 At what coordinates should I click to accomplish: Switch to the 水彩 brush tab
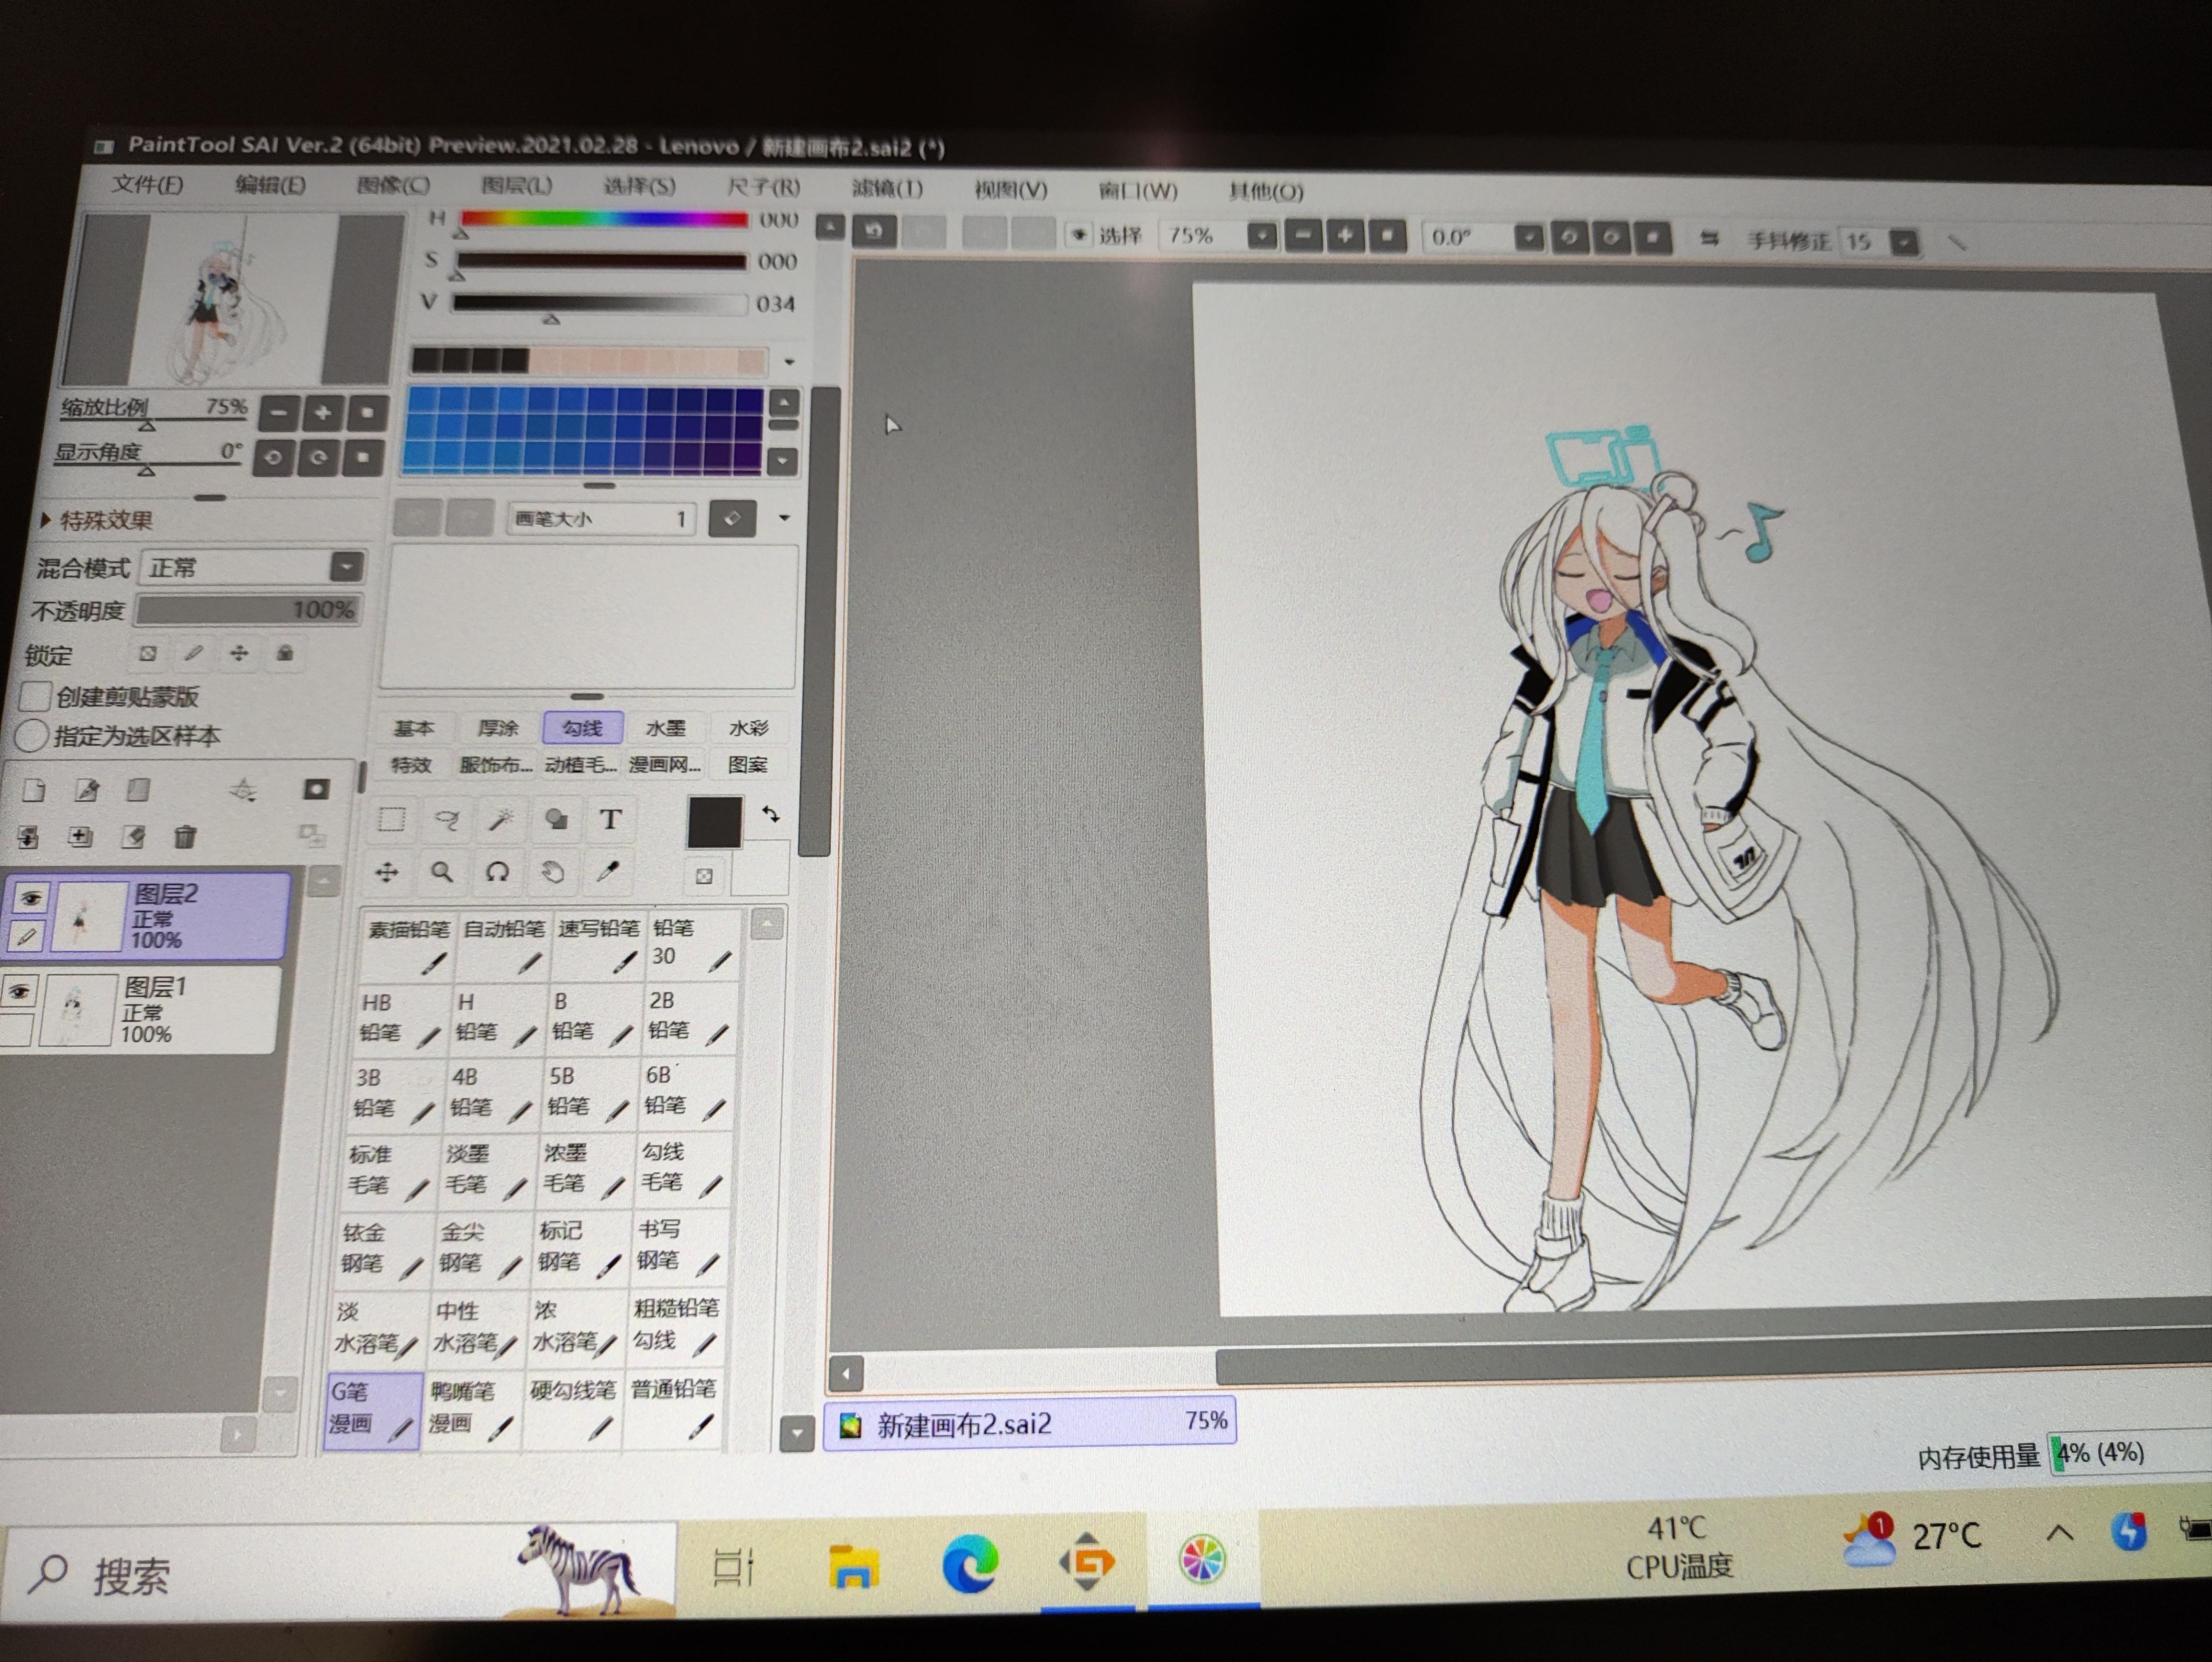(748, 728)
